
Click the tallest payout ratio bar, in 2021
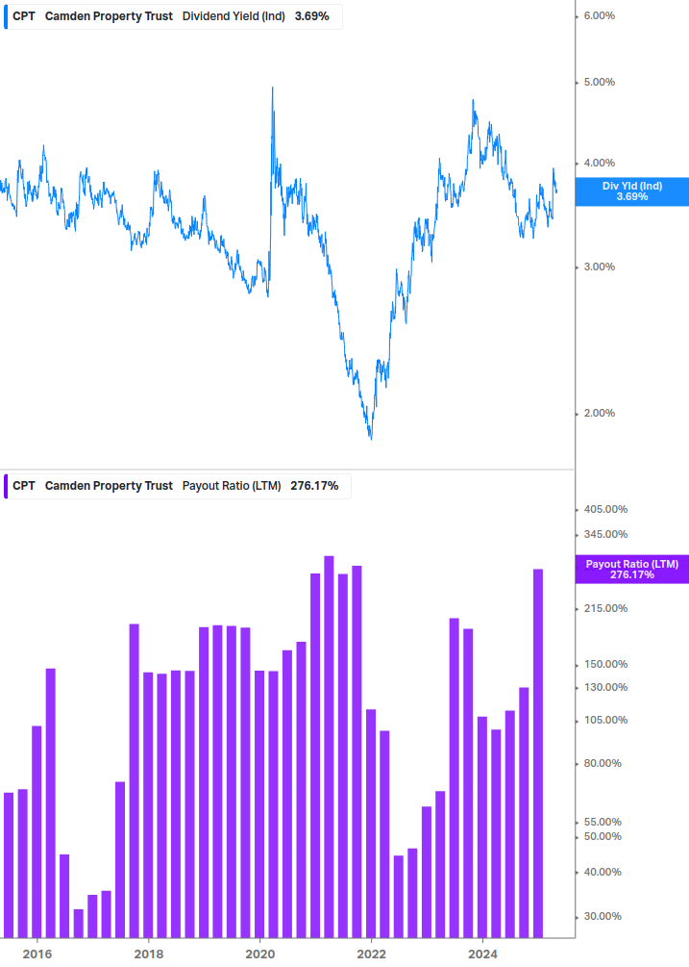329,747
